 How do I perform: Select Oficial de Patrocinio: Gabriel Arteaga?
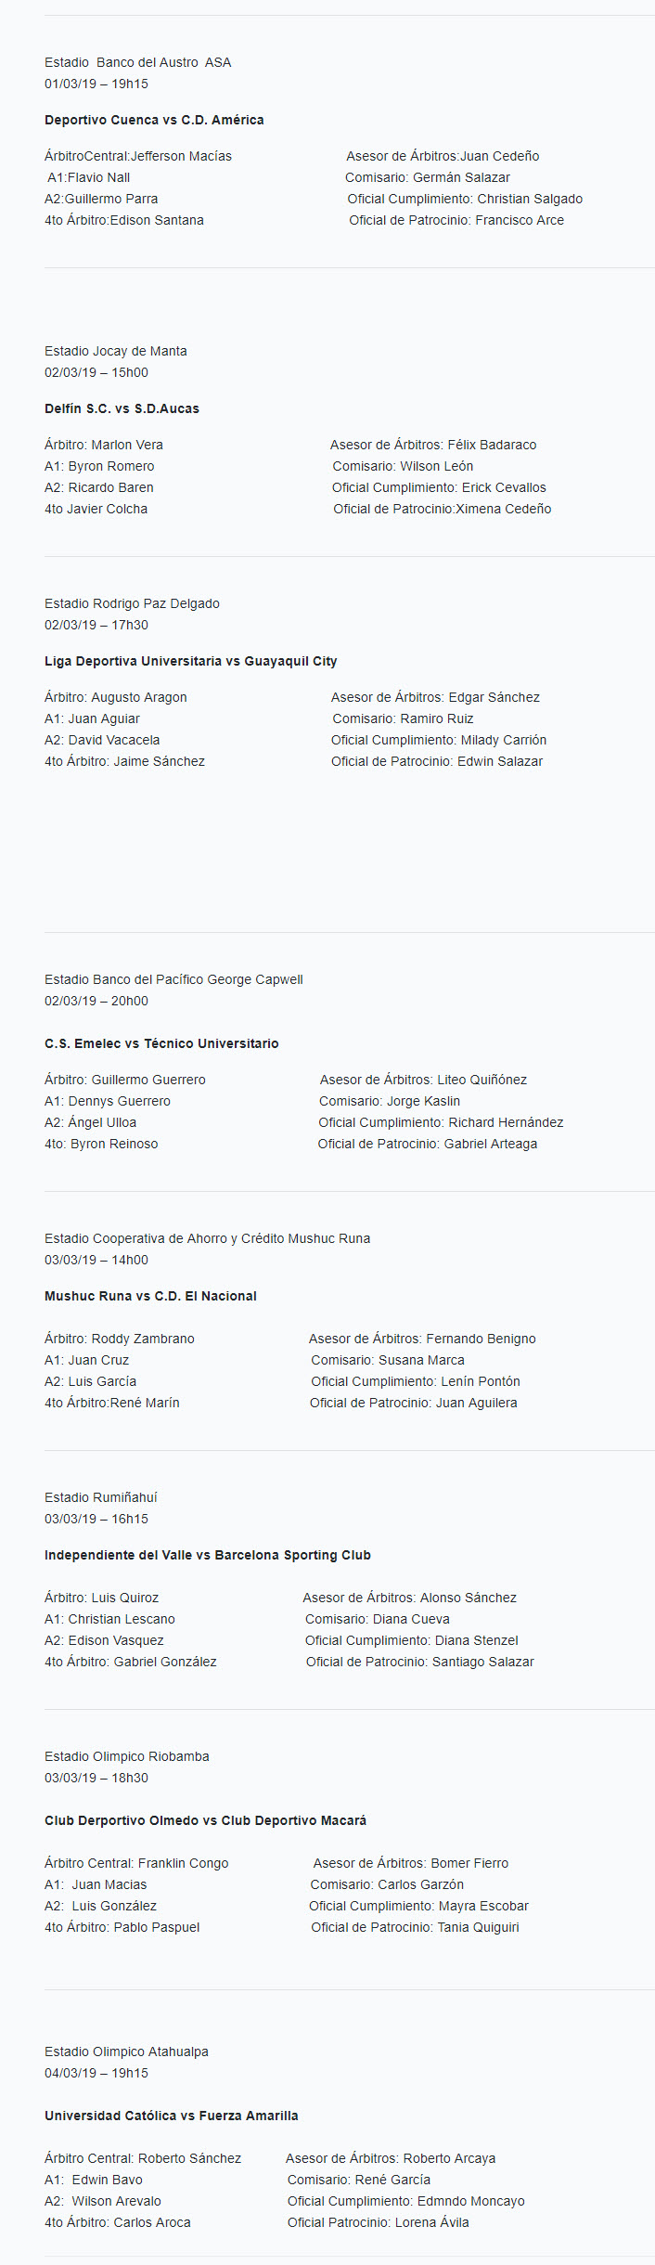pyautogui.click(x=428, y=1144)
